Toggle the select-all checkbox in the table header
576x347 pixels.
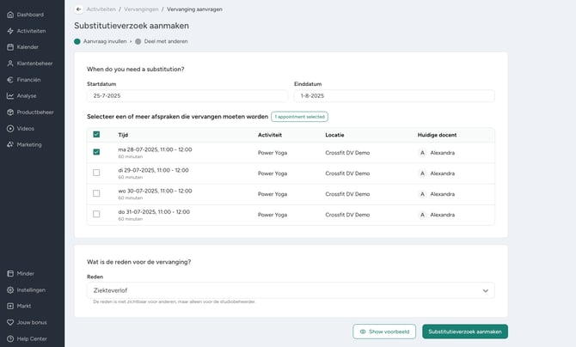[x=96, y=134]
